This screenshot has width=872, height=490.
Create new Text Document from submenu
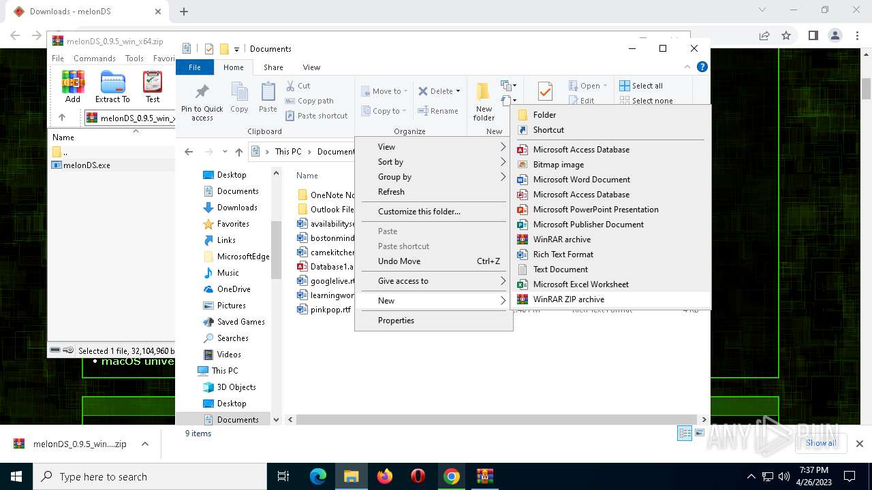[x=610, y=269]
